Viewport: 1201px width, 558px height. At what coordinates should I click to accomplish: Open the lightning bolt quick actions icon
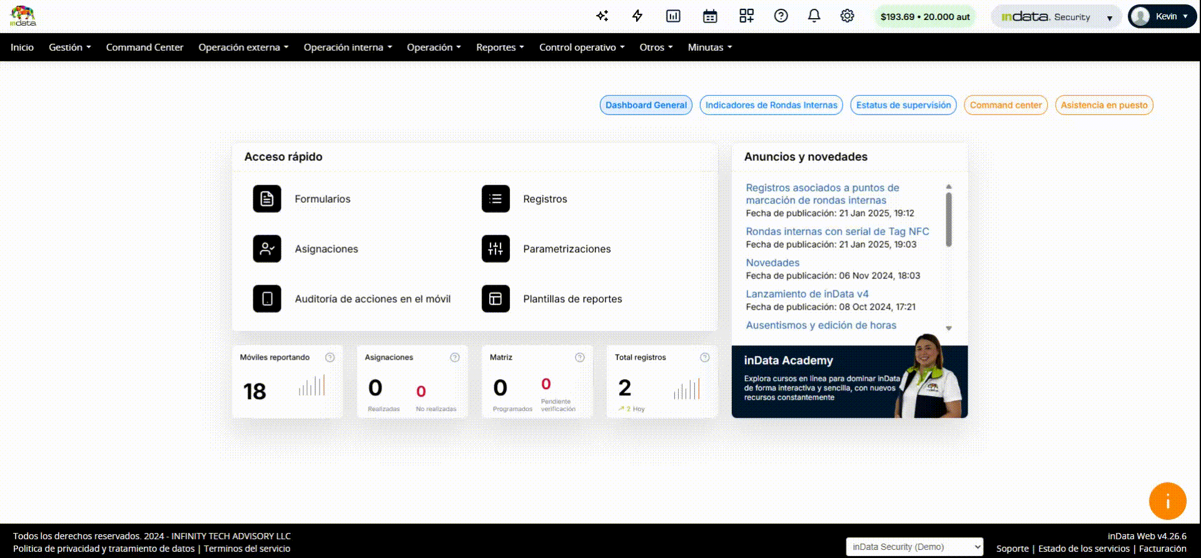pos(637,16)
